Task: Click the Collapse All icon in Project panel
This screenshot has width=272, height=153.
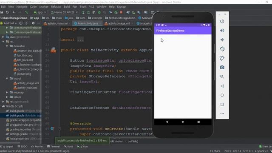Action: [x=26, y=23]
